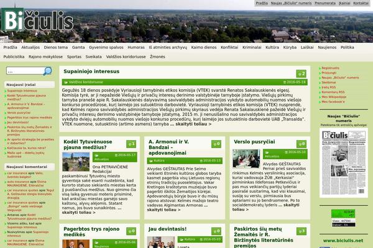This screenshot has width=373, height=248.
Task: Open the Konfliktai category
Action: [229, 48]
